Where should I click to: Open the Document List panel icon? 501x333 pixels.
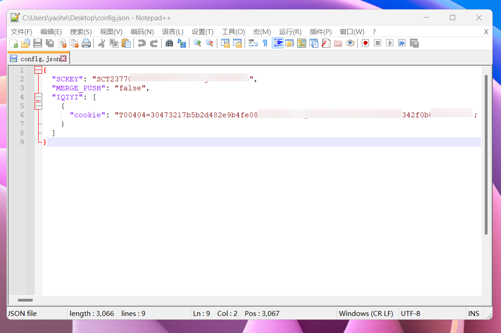click(x=314, y=43)
